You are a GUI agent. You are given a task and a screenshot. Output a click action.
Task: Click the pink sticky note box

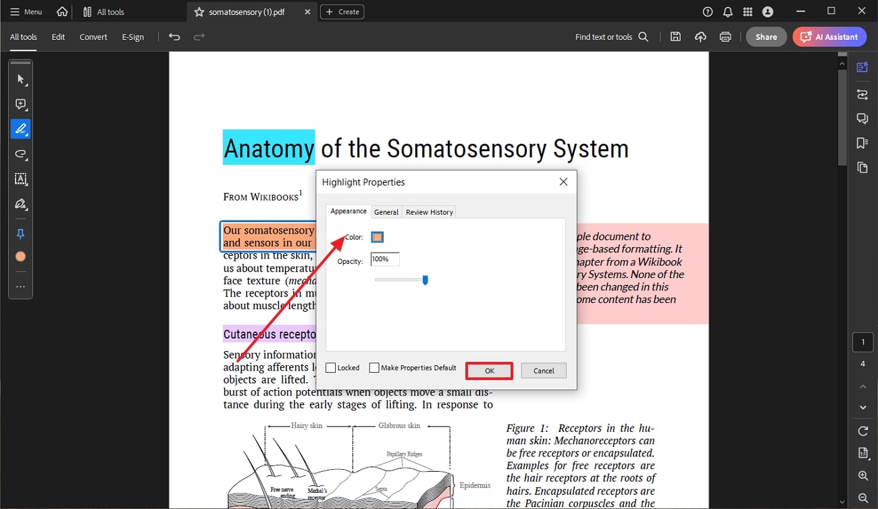pyautogui.click(x=642, y=273)
